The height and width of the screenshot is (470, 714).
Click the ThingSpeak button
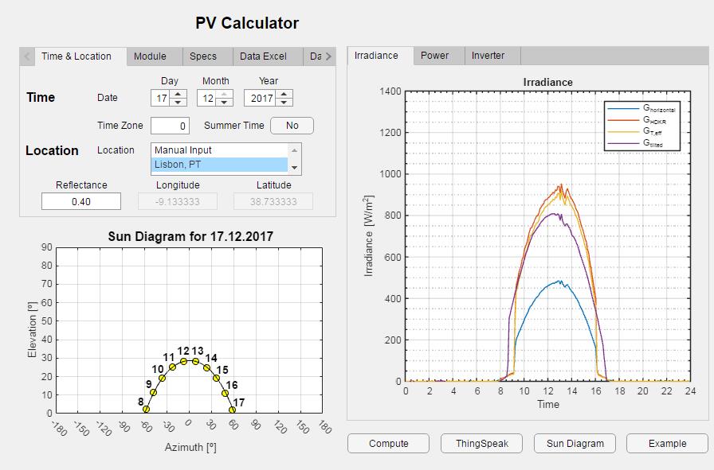point(481,444)
